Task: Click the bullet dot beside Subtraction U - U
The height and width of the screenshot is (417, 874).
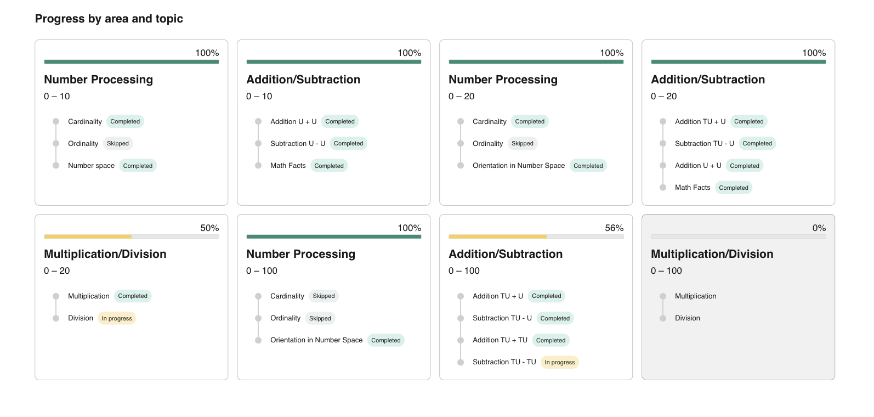Action: pyautogui.click(x=258, y=143)
